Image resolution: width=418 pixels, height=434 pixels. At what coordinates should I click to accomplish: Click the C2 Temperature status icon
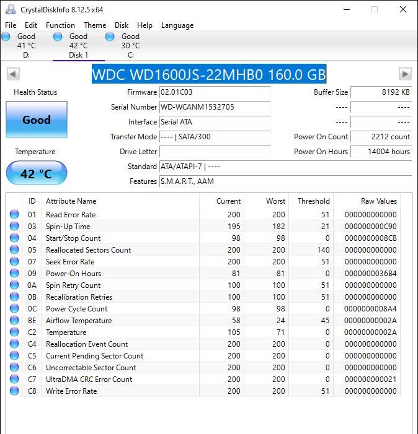click(x=14, y=332)
